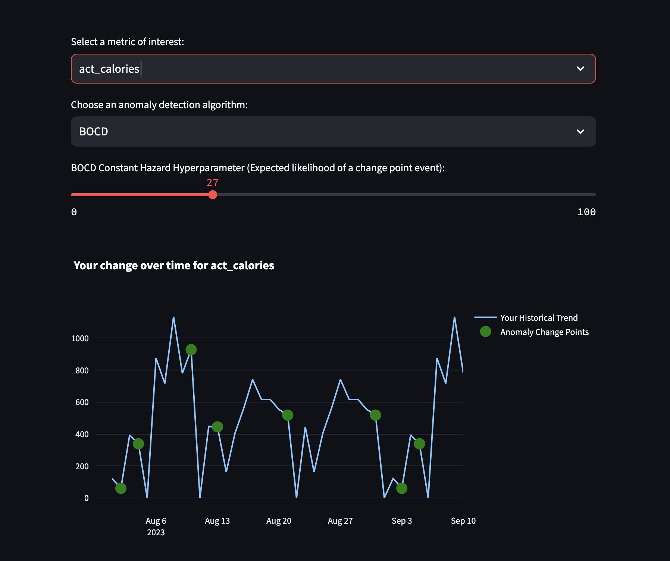Click 'Choose an anomaly detection algorithm:' label

click(159, 105)
